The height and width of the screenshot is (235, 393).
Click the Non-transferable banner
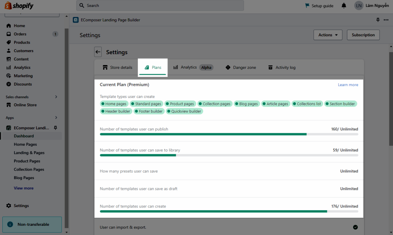point(32,225)
